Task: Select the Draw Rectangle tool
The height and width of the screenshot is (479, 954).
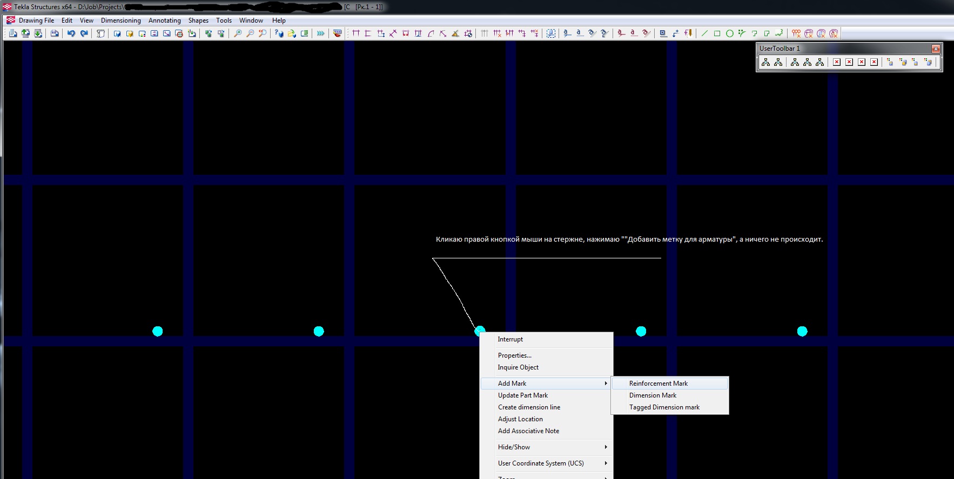Action: (717, 33)
